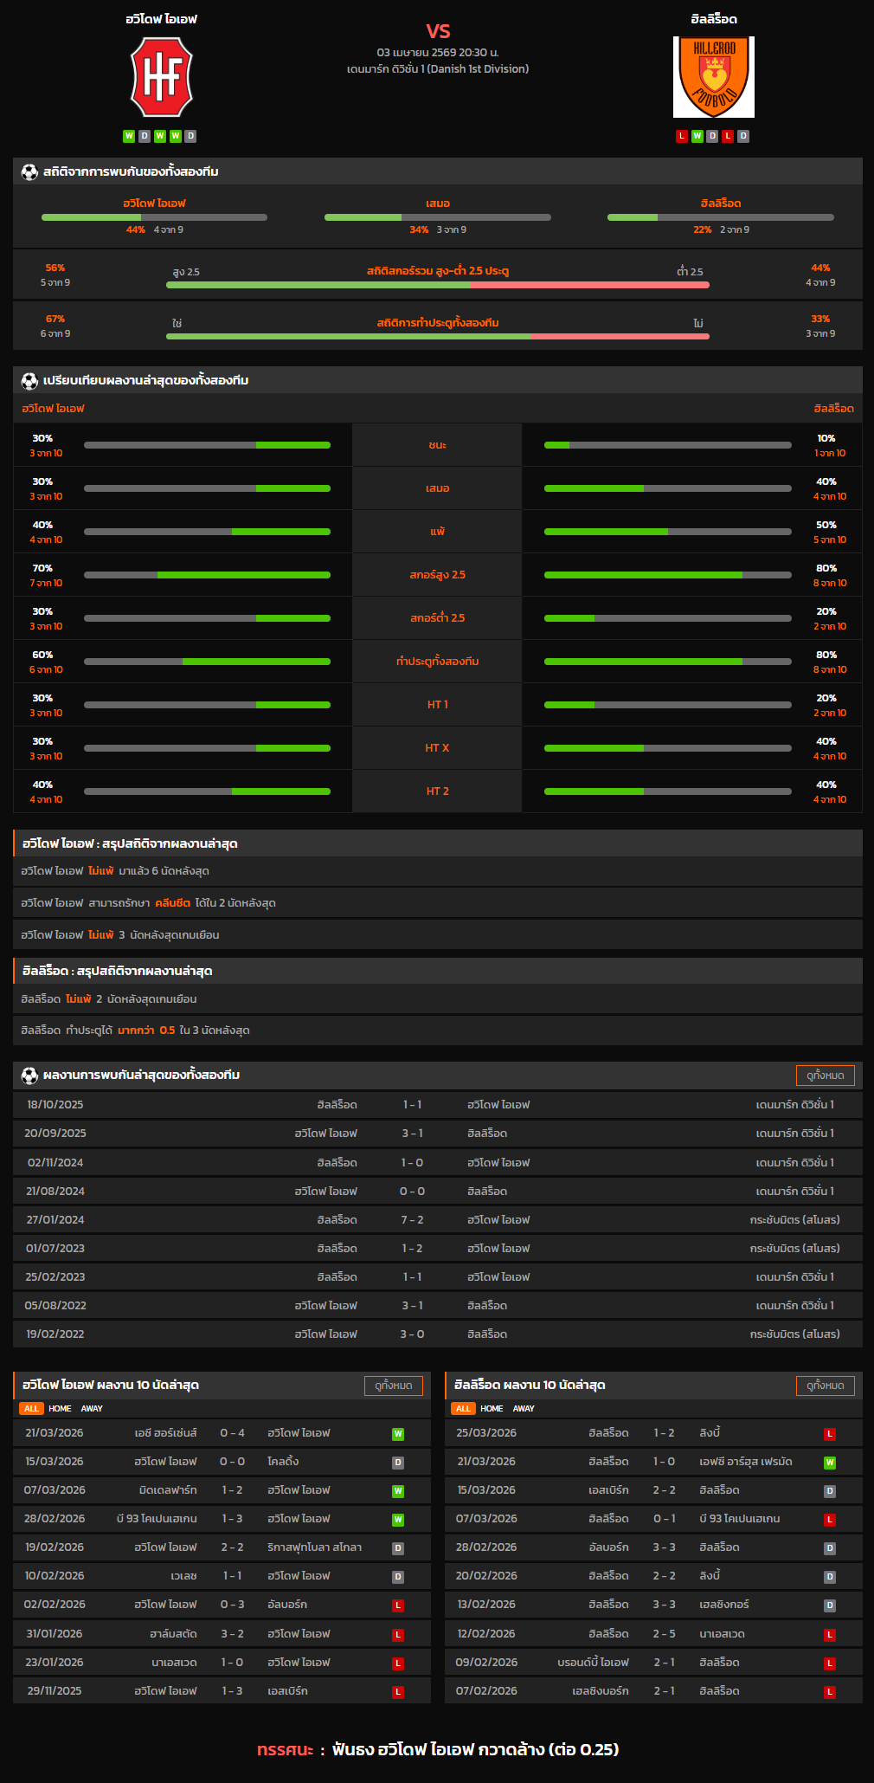Click the over/under 2.5 goals stat bar

click(437, 284)
